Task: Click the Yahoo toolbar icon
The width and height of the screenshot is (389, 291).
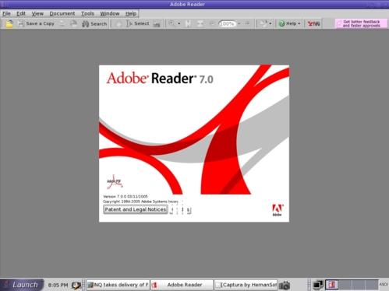Action: click(313, 24)
